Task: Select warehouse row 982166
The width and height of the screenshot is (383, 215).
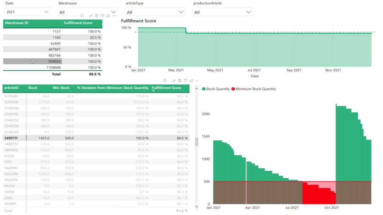Action: (x=52, y=55)
